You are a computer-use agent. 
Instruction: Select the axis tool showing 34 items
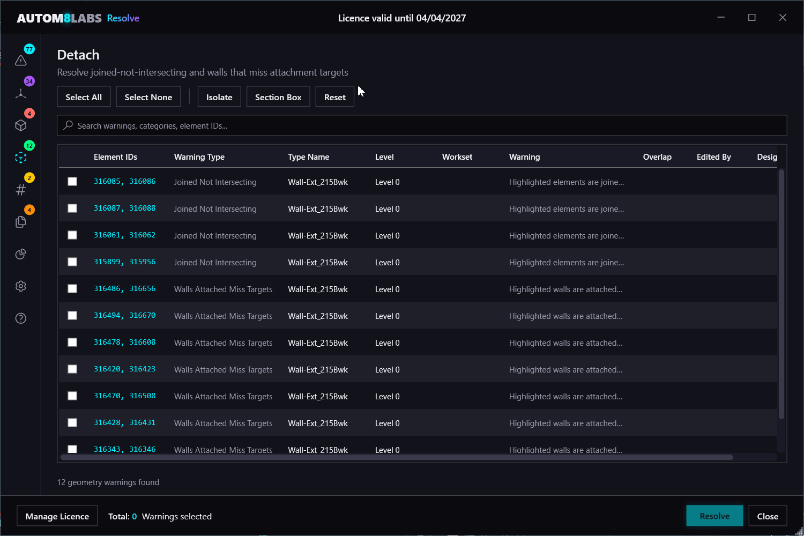(20, 93)
